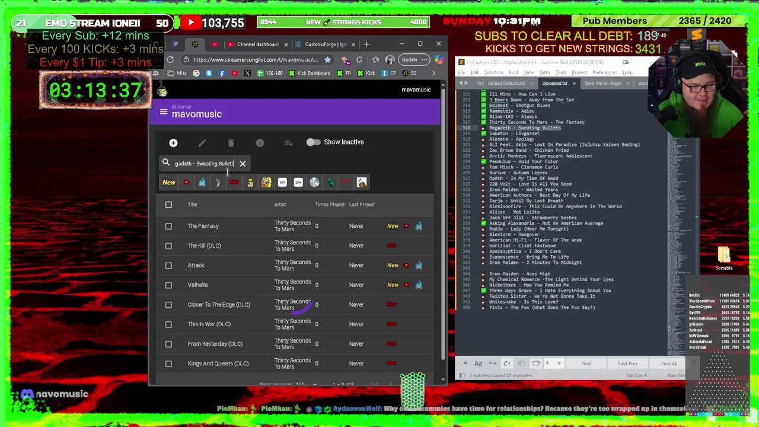
Task: Switch to the Upload Defaults.txt tab
Action: click(x=506, y=84)
